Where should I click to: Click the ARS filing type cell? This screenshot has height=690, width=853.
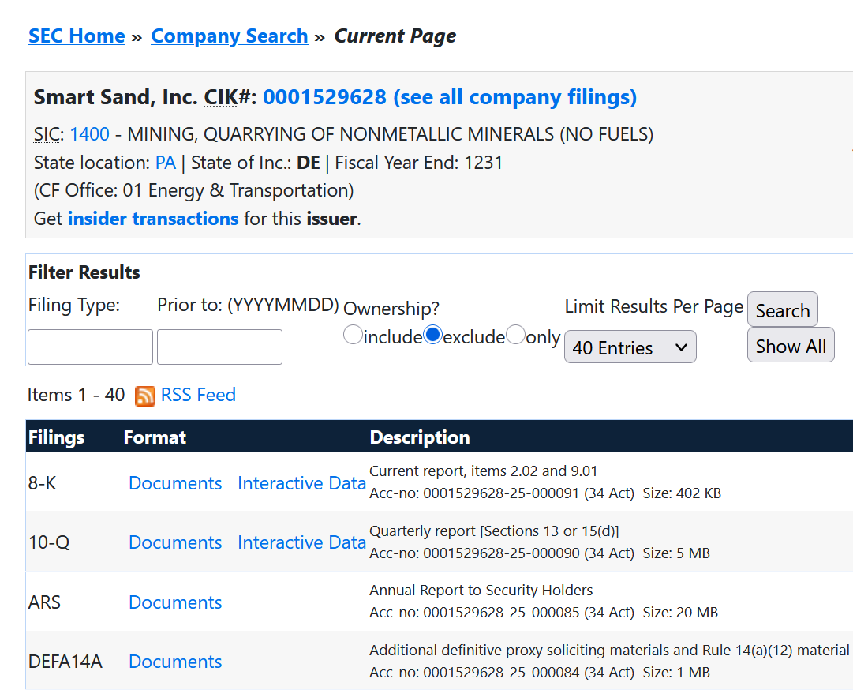pos(45,602)
